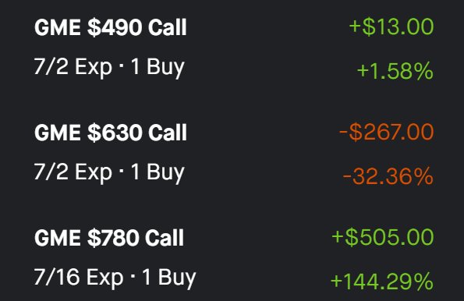Tap the -$267.00 return value
The height and width of the screenshot is (301, 464).
tap(387, 132)
